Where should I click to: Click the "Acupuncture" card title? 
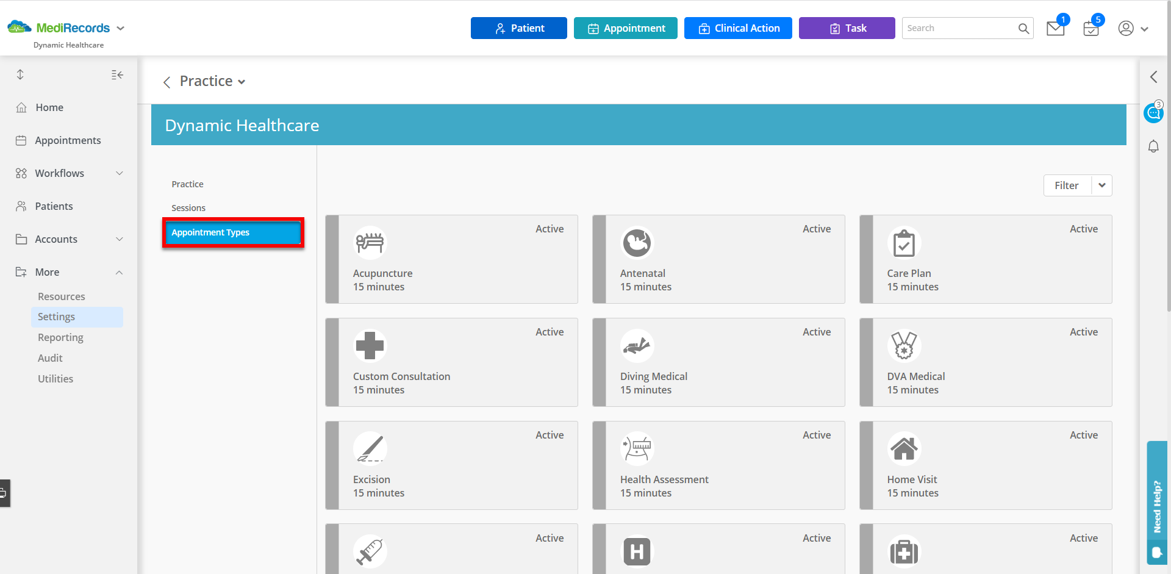coord(382,273)
